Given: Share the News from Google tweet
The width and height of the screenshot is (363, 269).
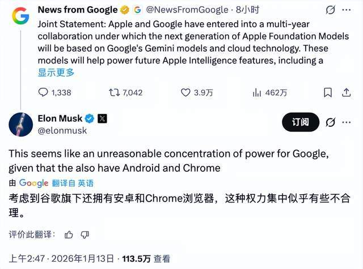Looking at the screenshot, I should click(x=348, y=92).
